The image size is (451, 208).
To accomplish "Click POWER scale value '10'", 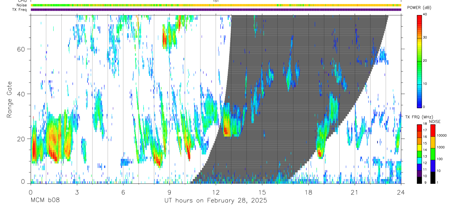I will (426, 84).
